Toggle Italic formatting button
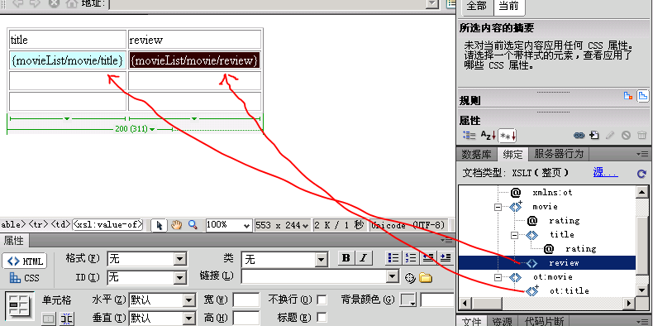This screenshot has height=326, width=653. point(364,258)
